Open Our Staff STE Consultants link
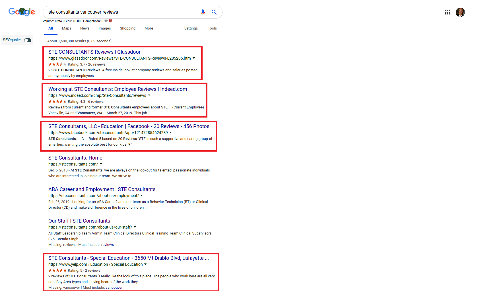This screenshot has height=291, width=478. point(79,221)
